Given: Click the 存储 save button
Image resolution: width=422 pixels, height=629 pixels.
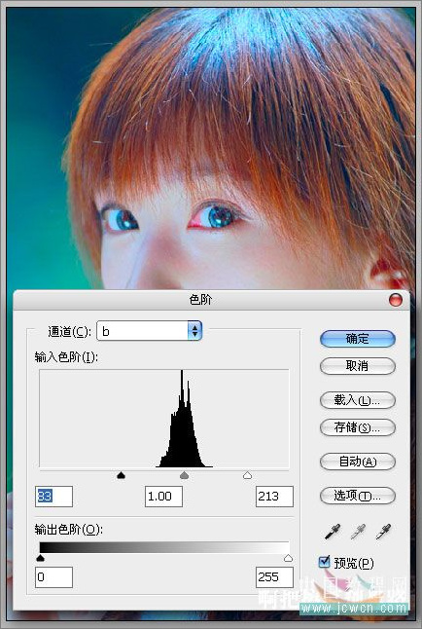Looking at the screenshot, I should [358, 427].
